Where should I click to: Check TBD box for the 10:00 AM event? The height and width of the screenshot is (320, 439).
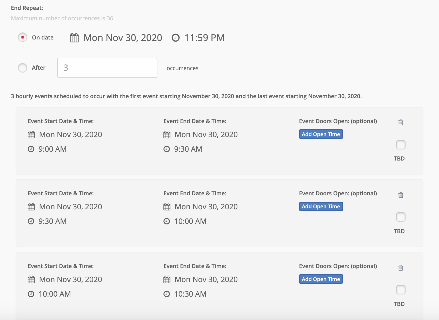click(401, 290)
